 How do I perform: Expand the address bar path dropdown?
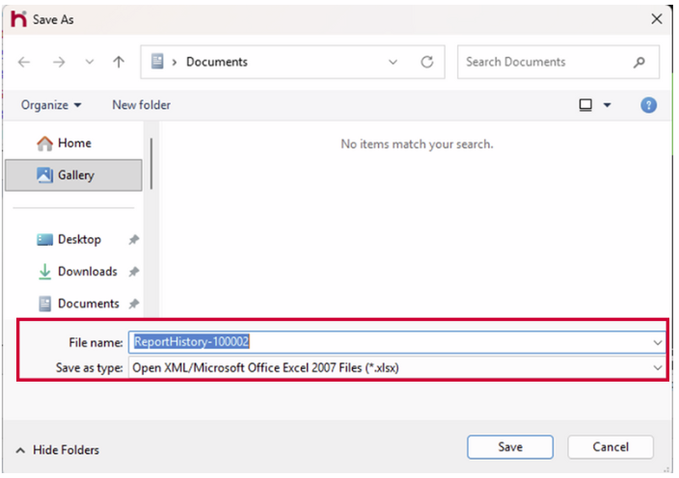[x=393, y=62]
